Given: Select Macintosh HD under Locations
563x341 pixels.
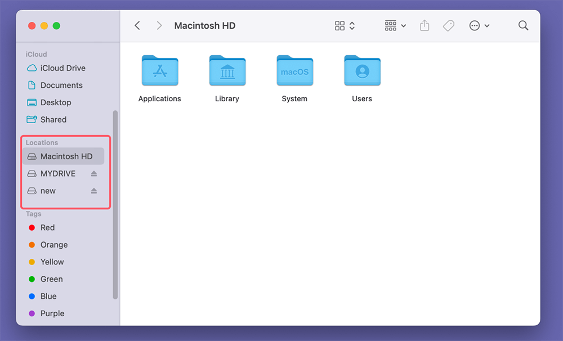Looking at the screenshot, I should 64,156.
